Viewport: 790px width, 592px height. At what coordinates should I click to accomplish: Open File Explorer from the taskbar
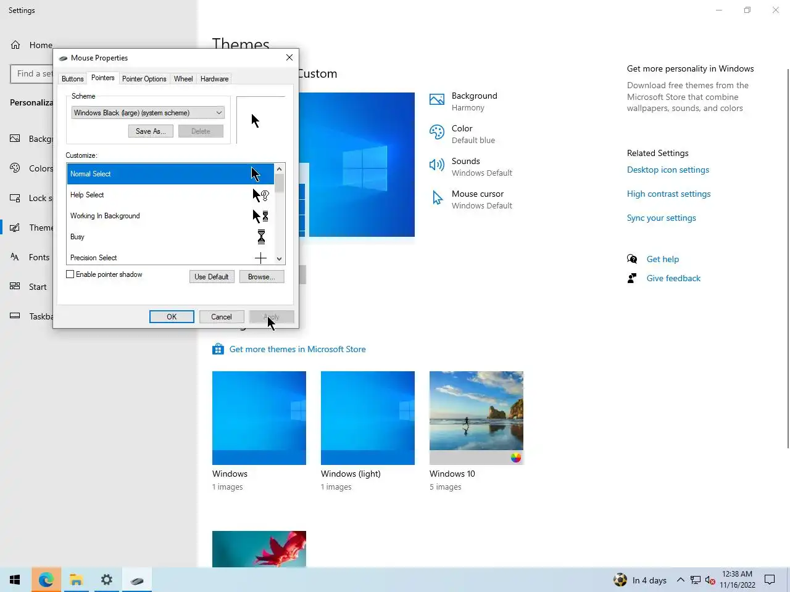point(76,580)
